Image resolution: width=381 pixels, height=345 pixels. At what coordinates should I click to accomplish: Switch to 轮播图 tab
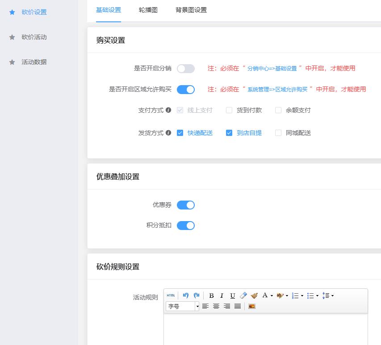click(148, 10)
